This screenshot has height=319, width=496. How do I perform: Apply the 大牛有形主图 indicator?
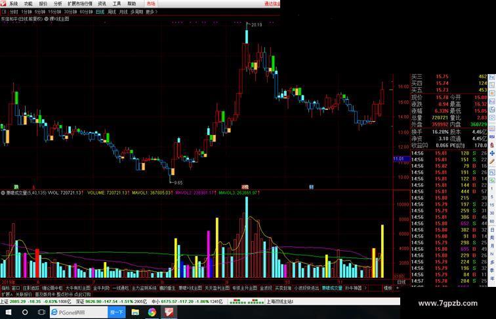coord(78,288)
